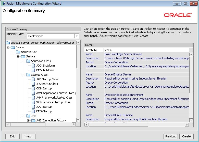Collapse the Startup Class node
Screen dimensions: 199x142
tap(23, 75)
